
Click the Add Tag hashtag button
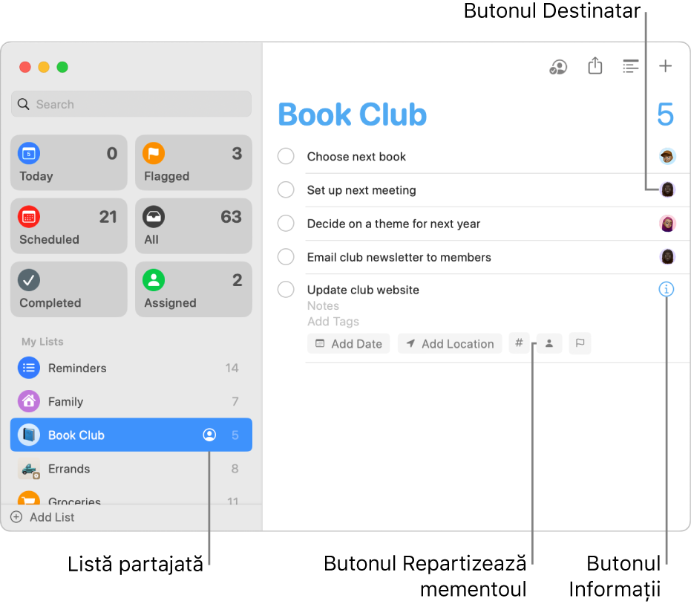point(519,343)
